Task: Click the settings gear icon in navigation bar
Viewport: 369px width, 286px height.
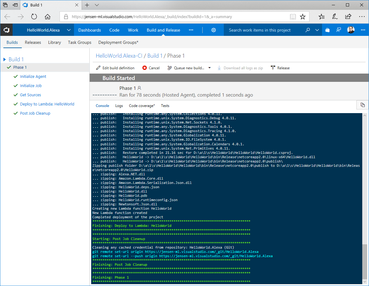Action: coord(214,30)
